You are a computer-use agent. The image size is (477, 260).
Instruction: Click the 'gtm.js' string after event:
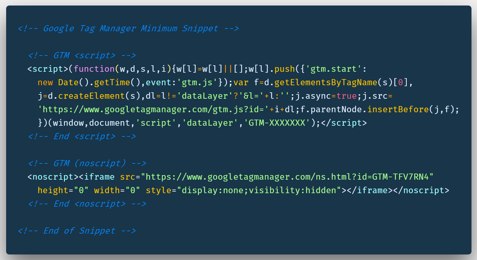(197, 82)
